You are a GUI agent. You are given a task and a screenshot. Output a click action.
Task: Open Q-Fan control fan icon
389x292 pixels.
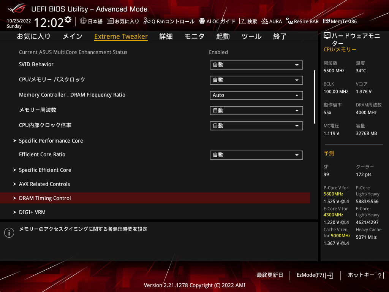(147, 21)
